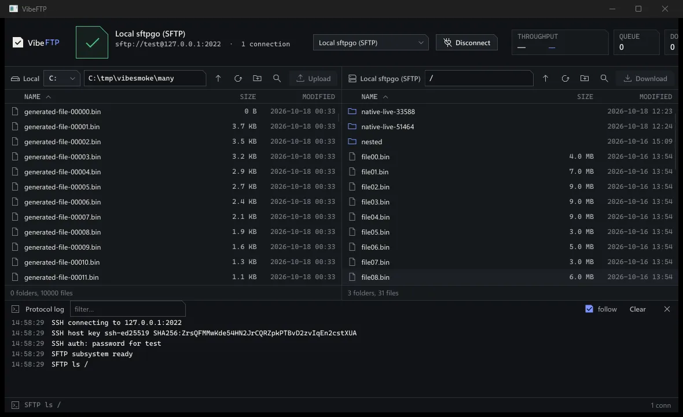Click the folder icon of native-live-33588
This screenshot has height=417, width=683.
pyautogui.click(x=352, y=112)
